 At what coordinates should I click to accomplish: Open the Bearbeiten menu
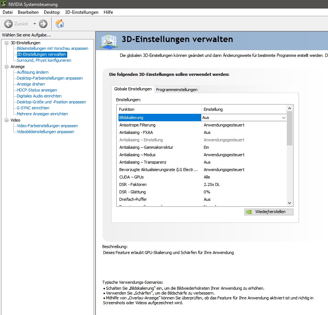28,12
